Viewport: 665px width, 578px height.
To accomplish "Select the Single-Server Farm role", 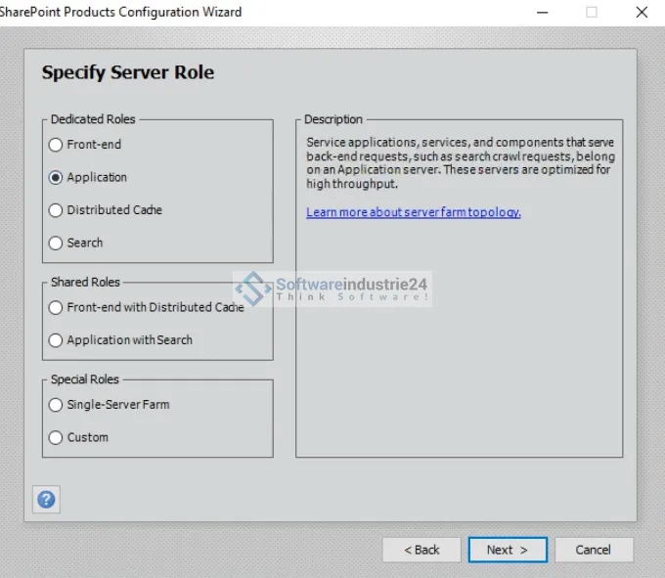I will click(x=56, y=405).
